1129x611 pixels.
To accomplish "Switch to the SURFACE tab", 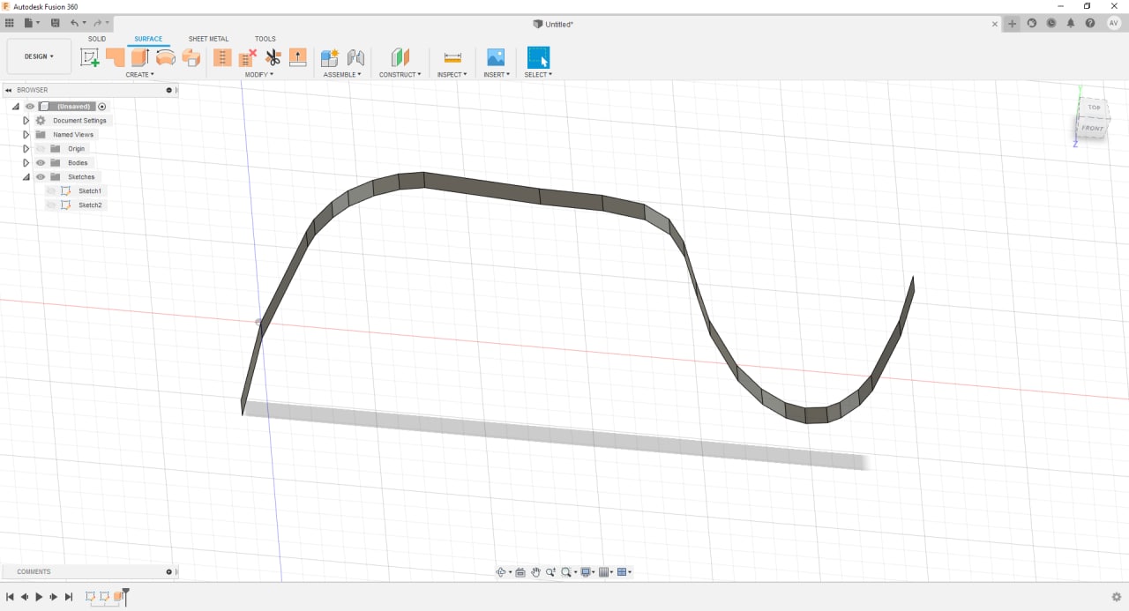I will [148, 39].
